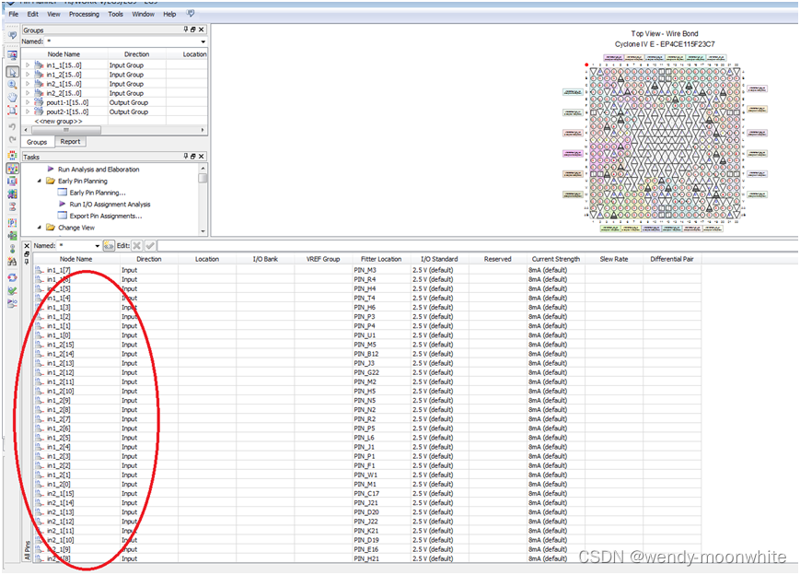
Task: Click the node finder icon beside Named field
Action: point(110,245)
